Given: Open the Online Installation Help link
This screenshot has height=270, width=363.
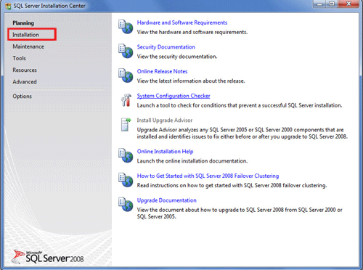Looking at the screenshot, I should pos(165,152).
